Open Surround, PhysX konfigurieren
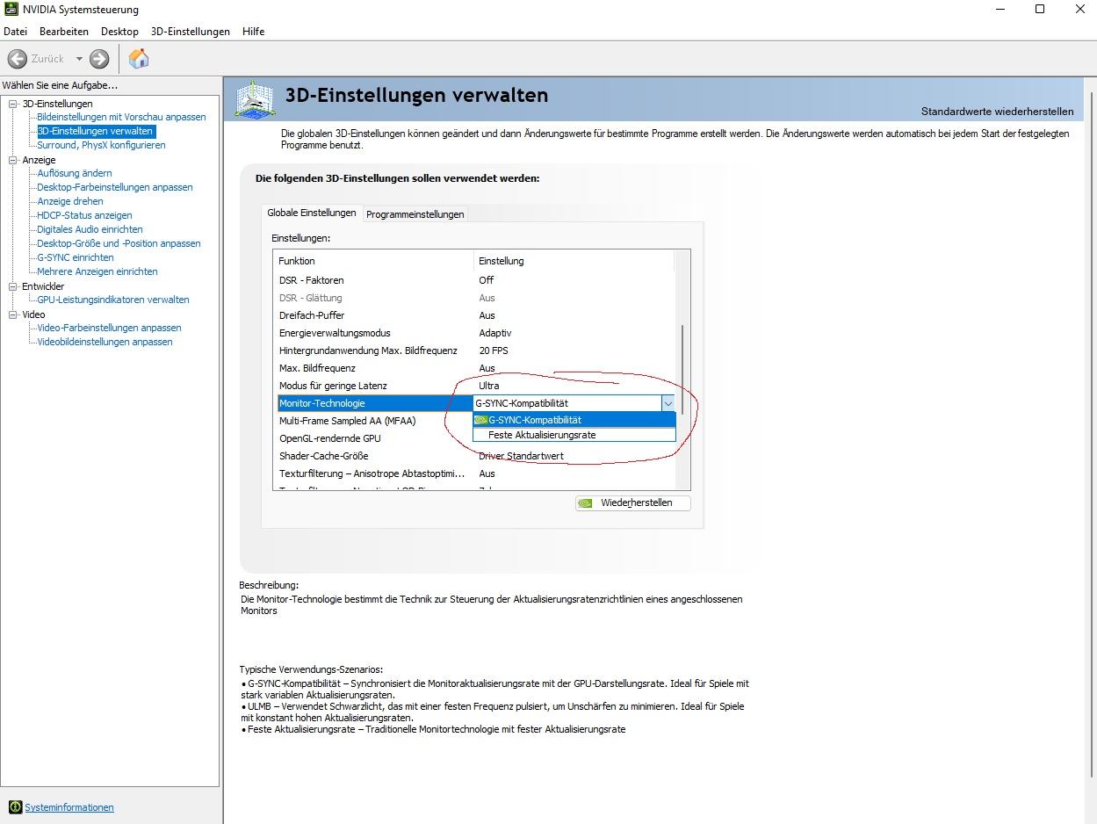1097x824 pixels. (x=101, y=145)
